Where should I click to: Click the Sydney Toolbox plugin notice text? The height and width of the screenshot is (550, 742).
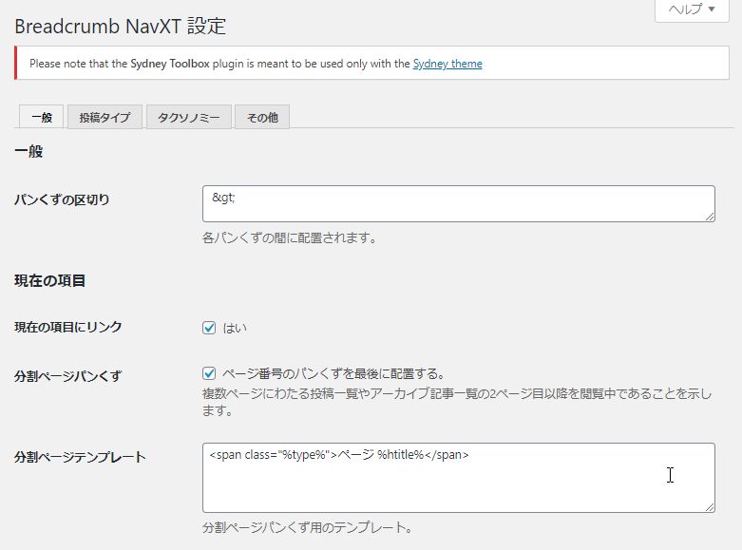pos(256,64)
